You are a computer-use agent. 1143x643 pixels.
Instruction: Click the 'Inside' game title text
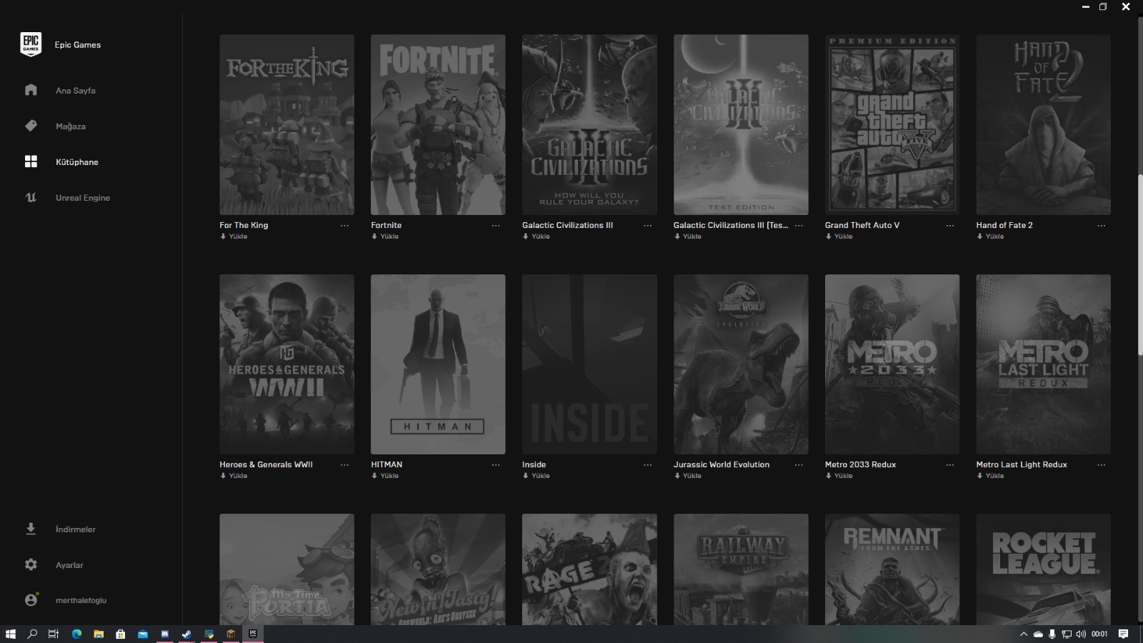(534, 464)
